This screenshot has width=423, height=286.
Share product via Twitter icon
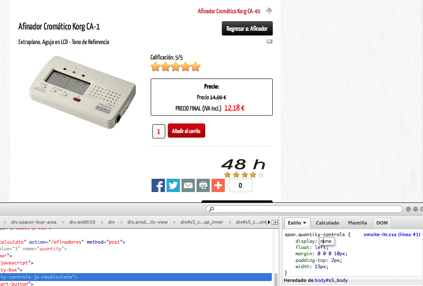(x=173, y=185)
